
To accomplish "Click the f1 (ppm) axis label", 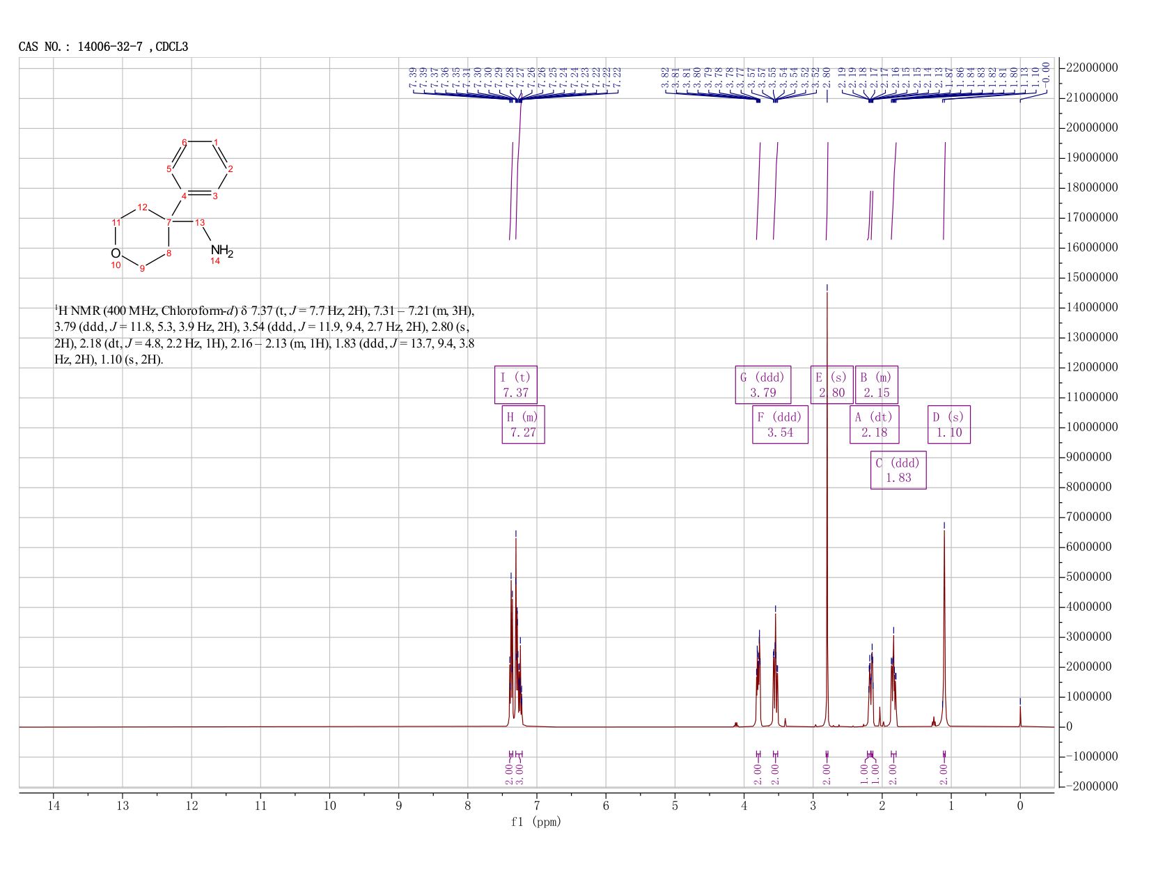I will click(x=536, y=822).
